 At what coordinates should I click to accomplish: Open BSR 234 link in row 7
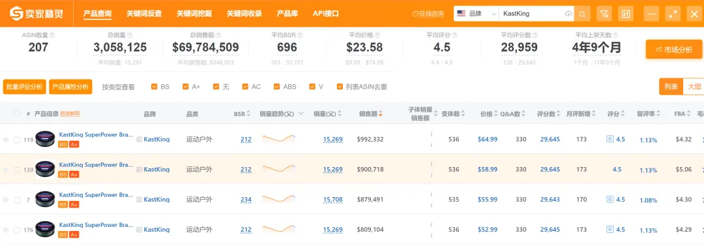246,200
